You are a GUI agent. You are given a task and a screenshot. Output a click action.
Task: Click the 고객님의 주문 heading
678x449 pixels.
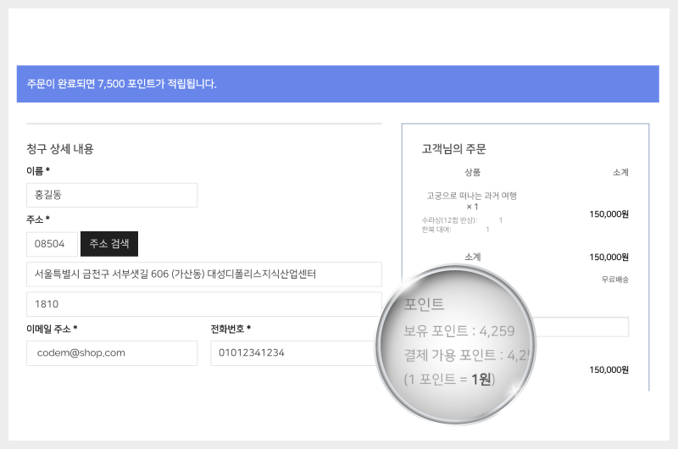click(x=453, y=149)
